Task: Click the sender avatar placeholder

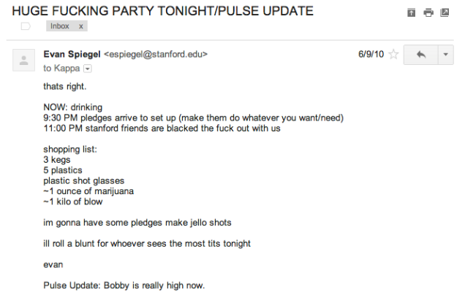Action: 23,60
